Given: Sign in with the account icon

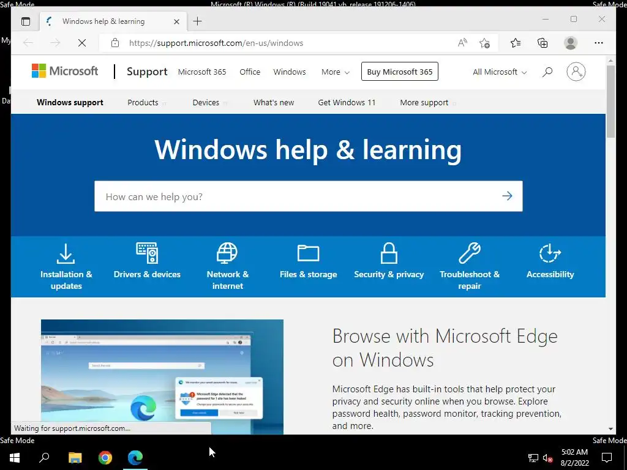Looking at the screenshot, I should 576,72.
